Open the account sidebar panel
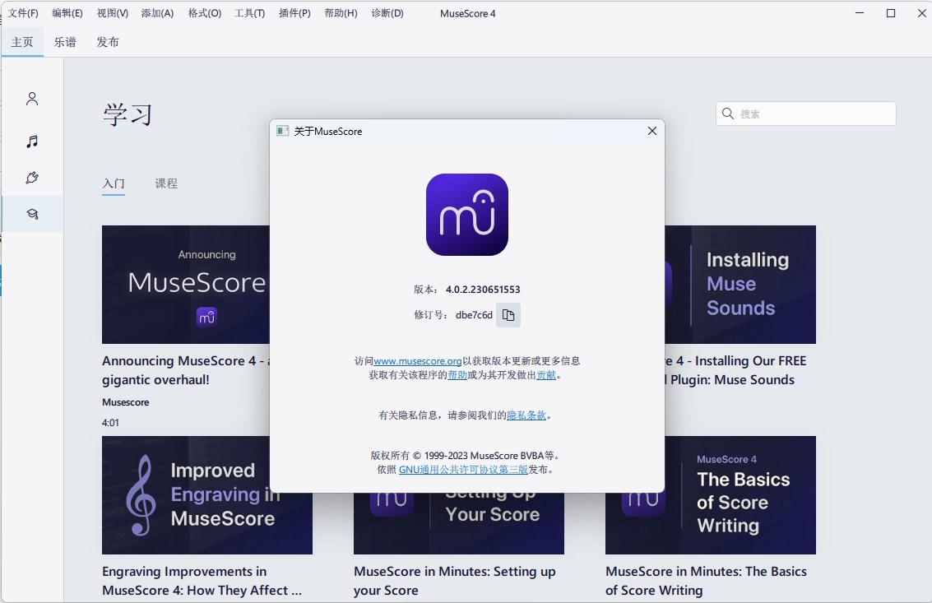 coord(31,98)
